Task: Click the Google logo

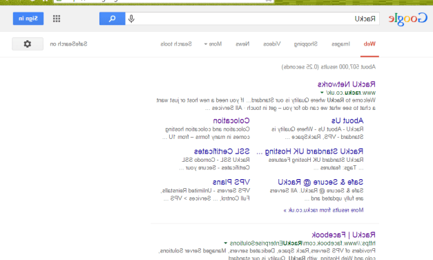Action: (408, 19)
